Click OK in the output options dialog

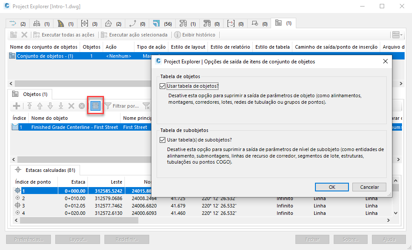332,187
